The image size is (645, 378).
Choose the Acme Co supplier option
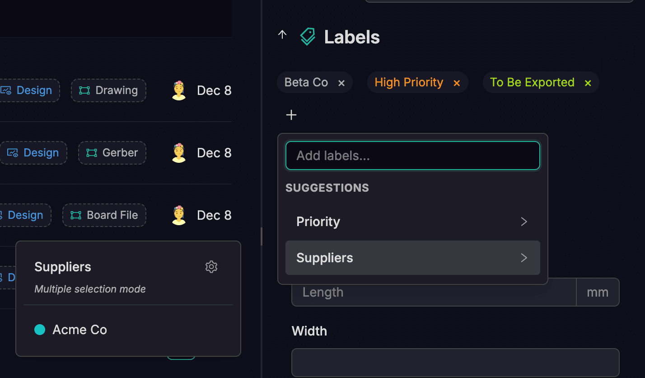coord(80,330)
